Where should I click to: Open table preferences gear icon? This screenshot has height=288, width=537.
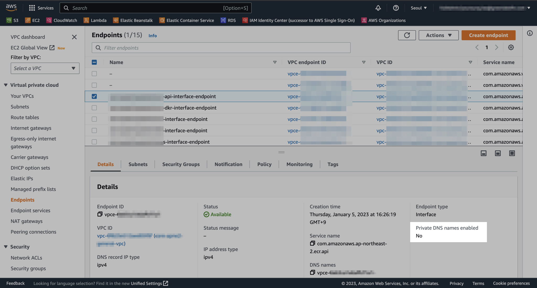511,47
